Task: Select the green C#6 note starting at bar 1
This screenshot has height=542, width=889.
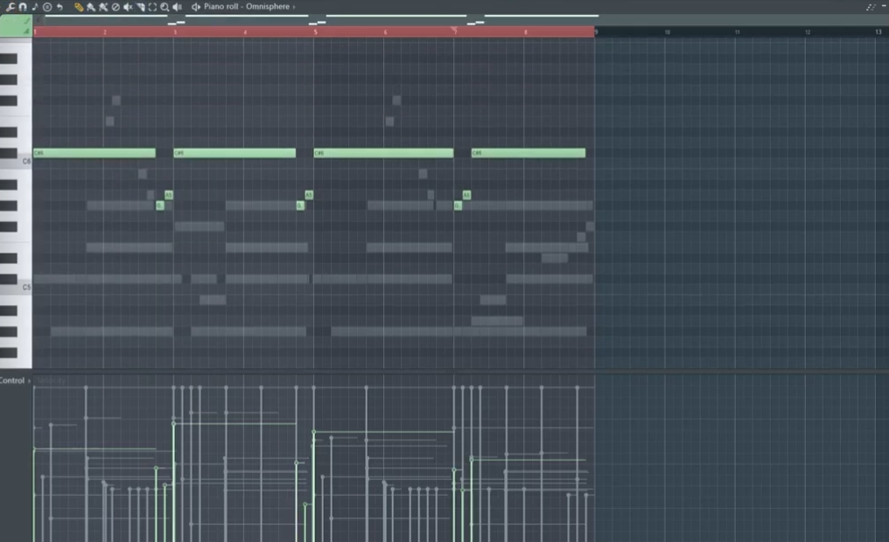Action: pyautogui.click(x=94, y=153)
